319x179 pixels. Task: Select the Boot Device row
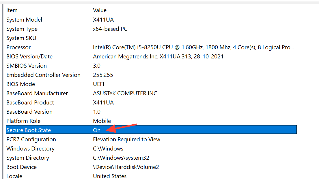22,167
